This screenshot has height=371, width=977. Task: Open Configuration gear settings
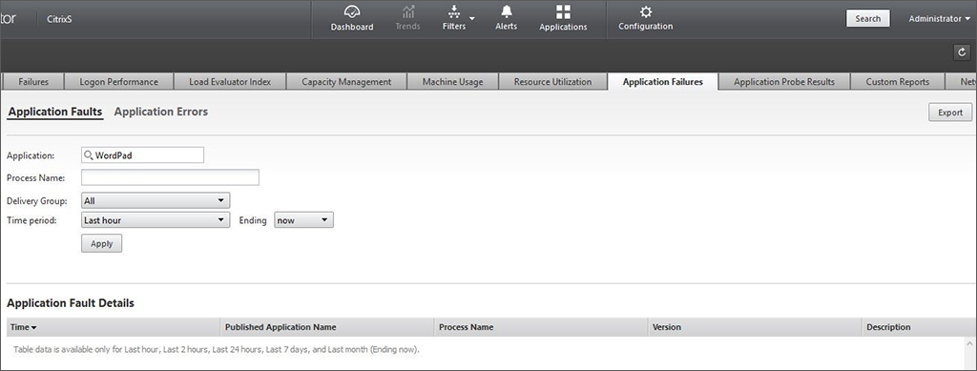646,19
